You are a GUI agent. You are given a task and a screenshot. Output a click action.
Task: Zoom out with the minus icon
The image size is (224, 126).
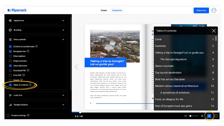(x=186, y=116)
